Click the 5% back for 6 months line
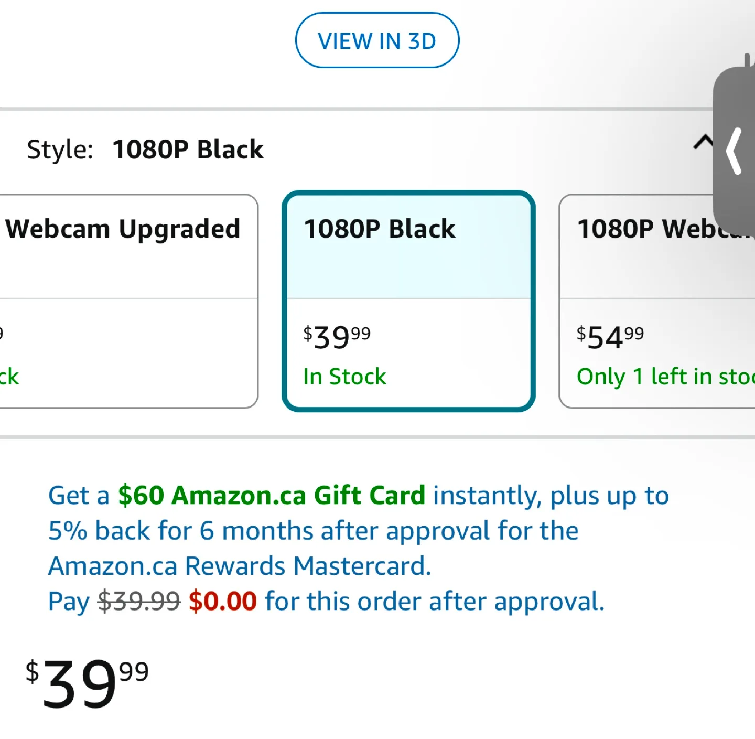 (x=313, y=531)
